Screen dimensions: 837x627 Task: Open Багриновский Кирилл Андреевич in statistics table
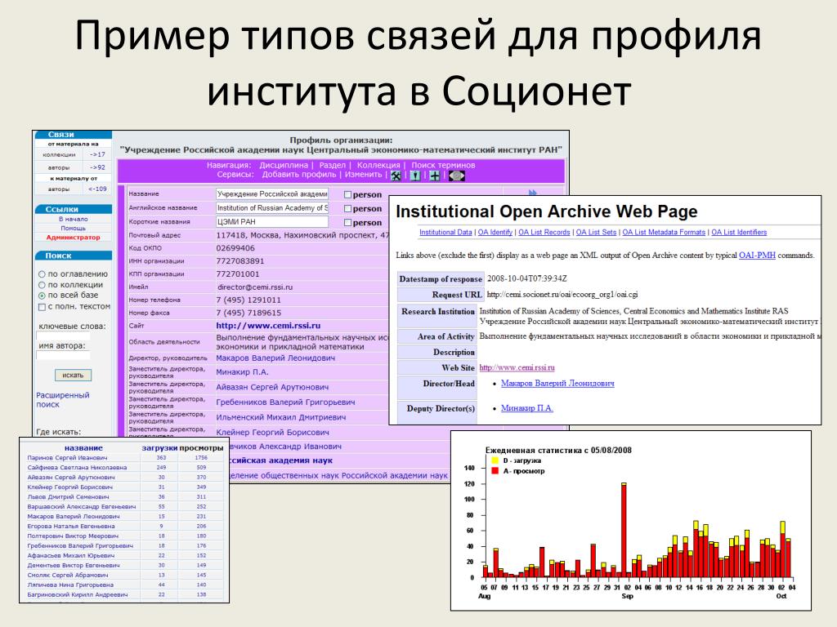click(x=78, y=594)
